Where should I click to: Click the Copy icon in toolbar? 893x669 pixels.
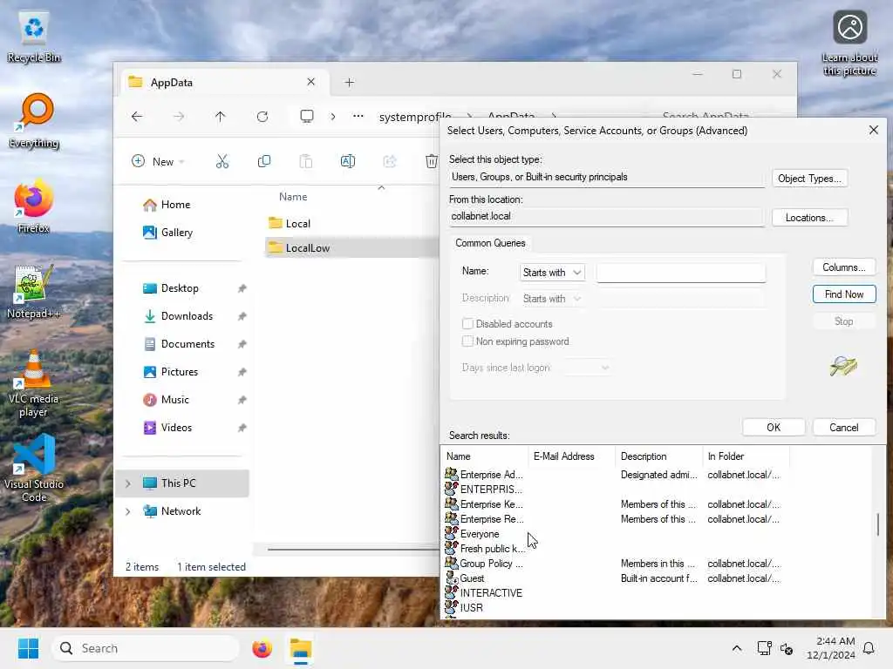pyautogui.click(x=264, y=161)
